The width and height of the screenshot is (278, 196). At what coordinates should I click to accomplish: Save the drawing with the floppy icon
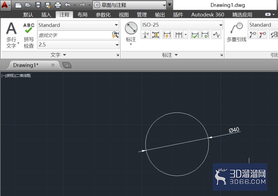pyautogui.click(x=38, y=5)
